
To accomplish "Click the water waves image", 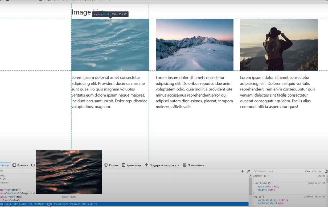I will [x=110, y=45].
